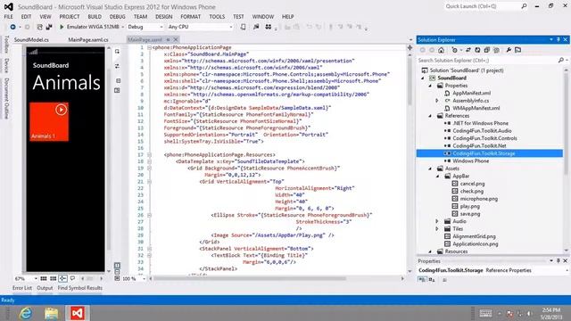The width and height of the screenshot is (571, 321).
Task: Select Coding4Fun.Toolkit.Audio reference
Action: [x=482, y=131]
